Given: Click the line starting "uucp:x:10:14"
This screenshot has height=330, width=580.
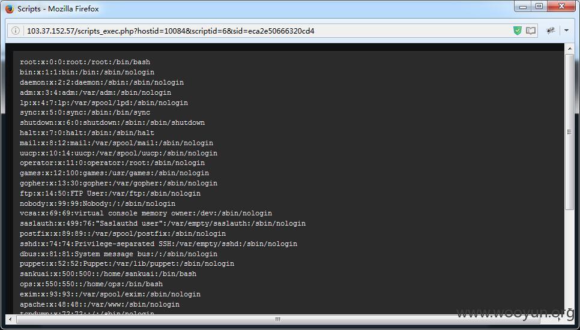Looking at the screenshot, I should 119,152.
